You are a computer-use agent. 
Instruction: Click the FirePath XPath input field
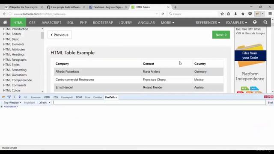pos(159,103)
